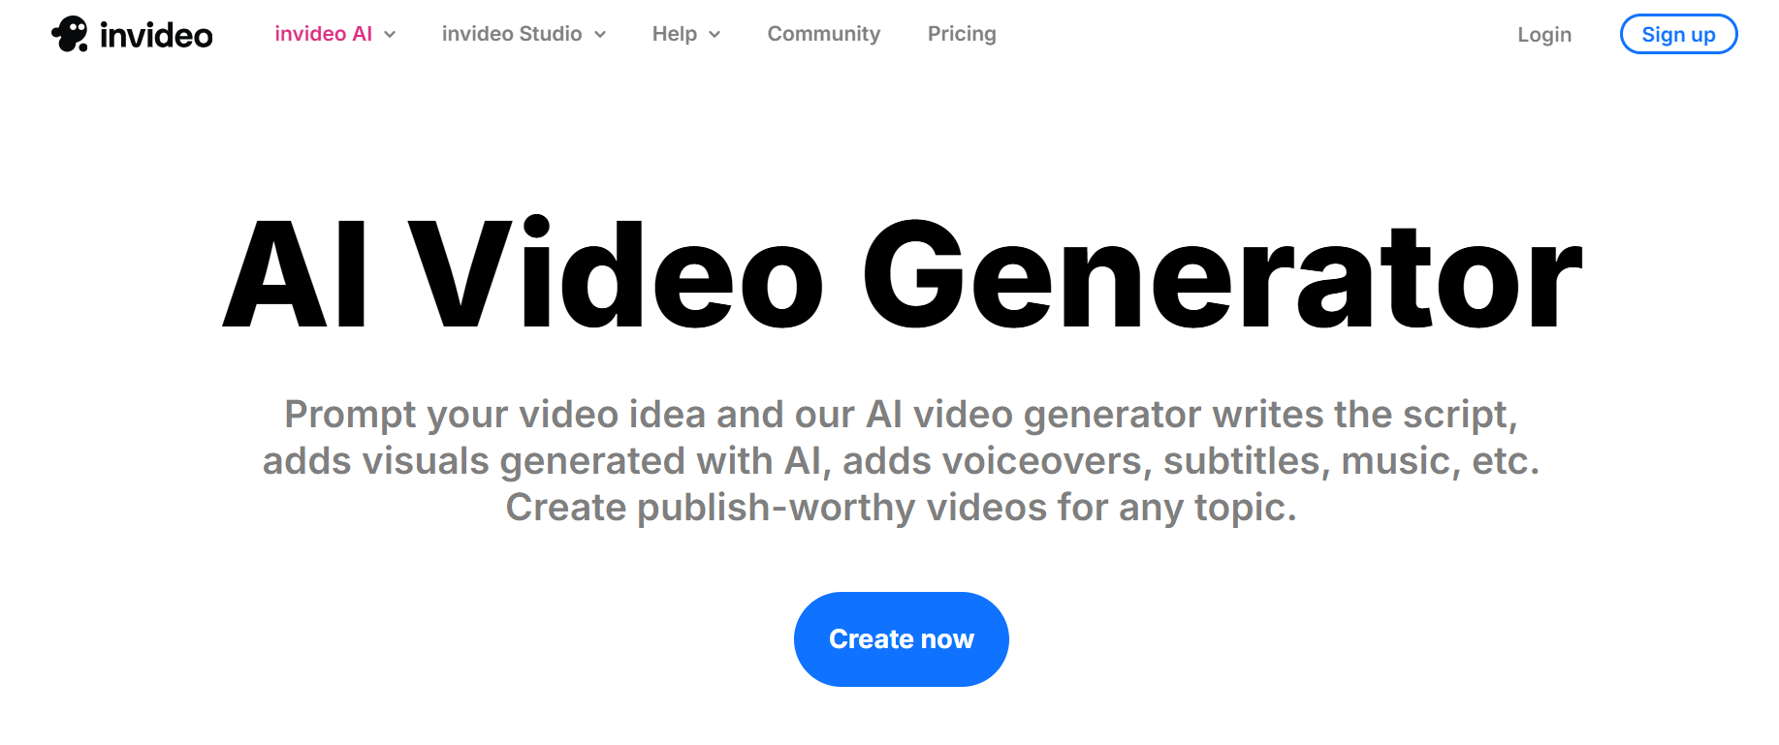The height and width of the screenshot is (745, 1779).
Task: Open the Help menu label
Action: [x=675, y=34]
